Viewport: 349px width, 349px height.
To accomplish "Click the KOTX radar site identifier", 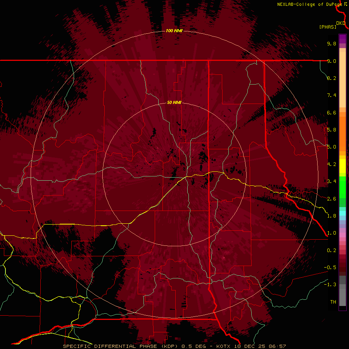I will (x=224, y=346).
